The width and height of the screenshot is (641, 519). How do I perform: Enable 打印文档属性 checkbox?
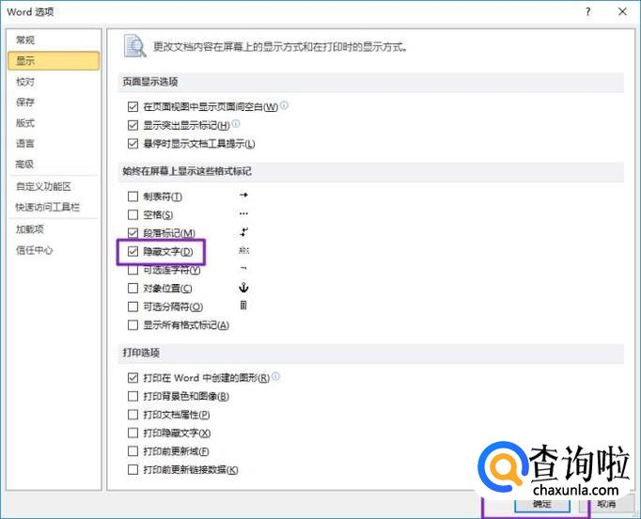point(133,415)
